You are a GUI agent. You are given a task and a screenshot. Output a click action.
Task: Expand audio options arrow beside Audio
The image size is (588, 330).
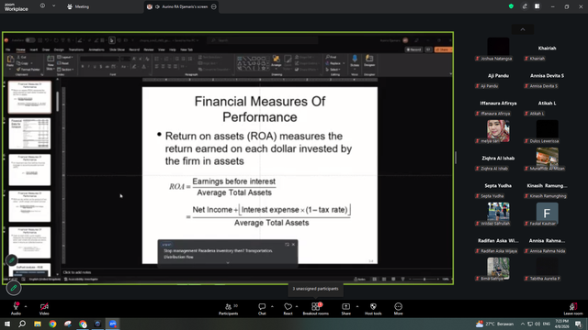coord(26,306)
